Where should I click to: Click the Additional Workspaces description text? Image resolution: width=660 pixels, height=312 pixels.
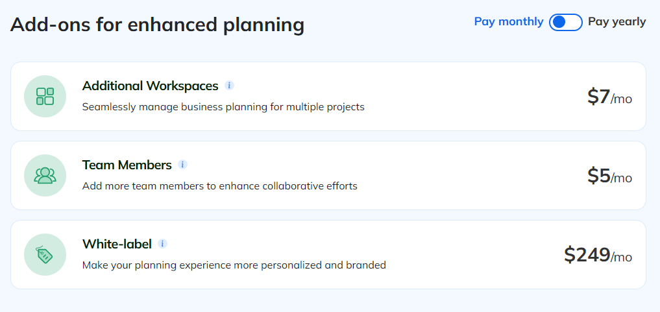click(223, 106)
